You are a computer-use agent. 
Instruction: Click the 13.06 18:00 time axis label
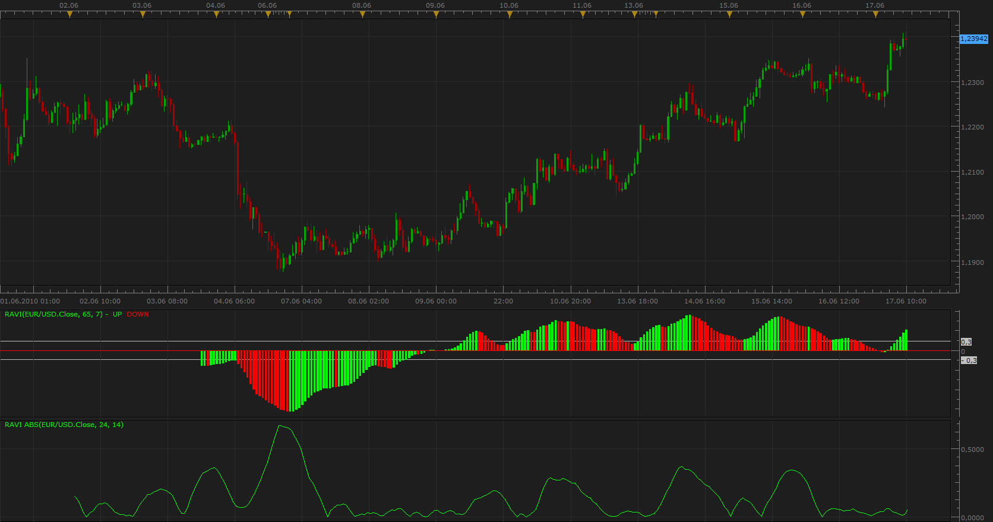[637, 301]
